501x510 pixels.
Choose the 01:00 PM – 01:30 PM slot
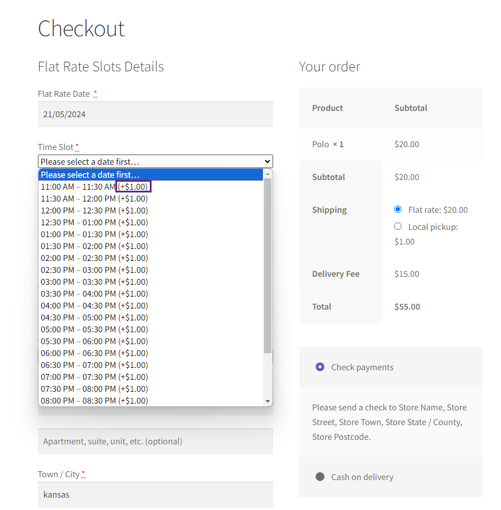151,234
